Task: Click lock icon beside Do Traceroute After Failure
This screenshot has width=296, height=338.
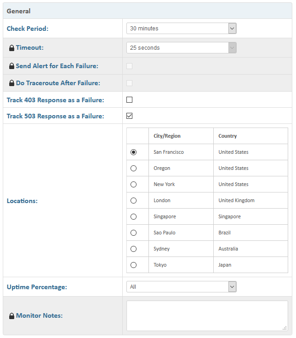Action: 11,83
